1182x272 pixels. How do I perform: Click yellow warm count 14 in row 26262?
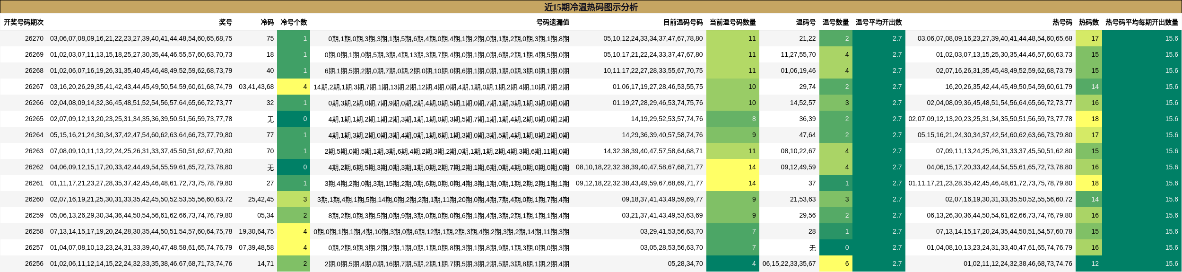click(x=732, y=167)
